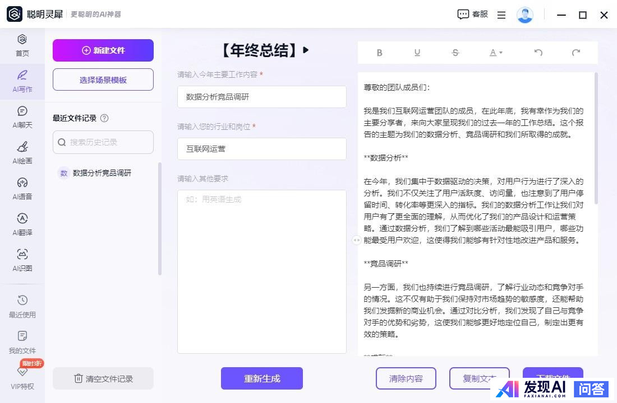Toggle underline formatting in editor toolbar
This screenshot has width=617, height=403.
[417, 53]
